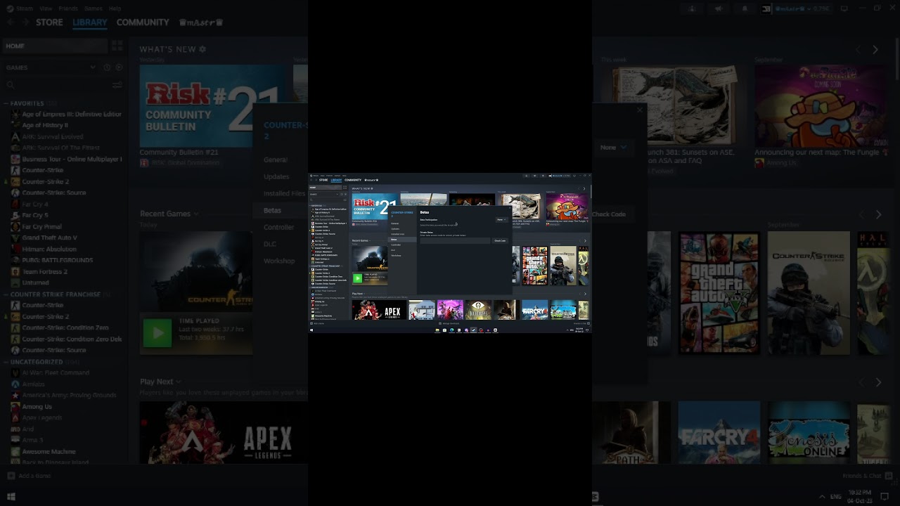Screen dimensions: 900x506
Task: Select America's Army in centered sidebar list
Action: click(x=329, y=298)
